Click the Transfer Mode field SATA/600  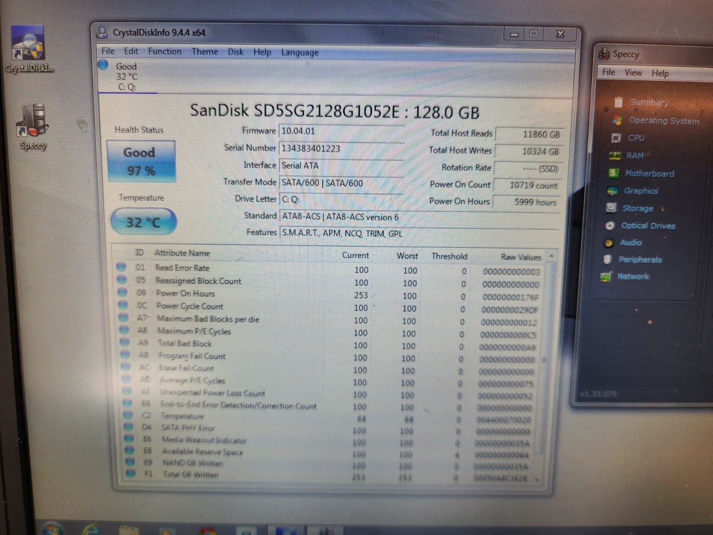(x=341, y=183)
